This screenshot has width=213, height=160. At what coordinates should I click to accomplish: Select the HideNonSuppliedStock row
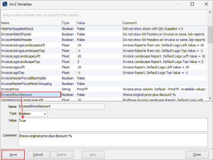click(30, 29)
